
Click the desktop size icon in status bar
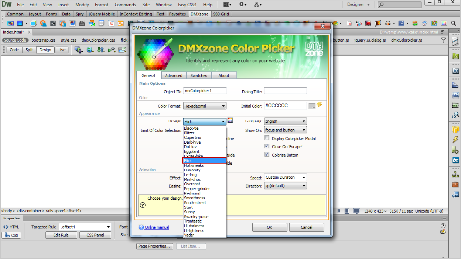[356, 211]
